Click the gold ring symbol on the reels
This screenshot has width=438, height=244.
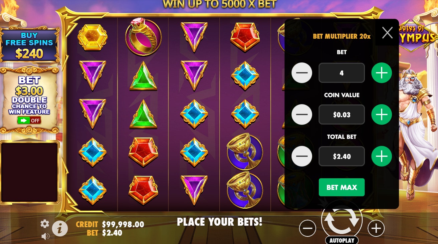click(x=143, y=36)
